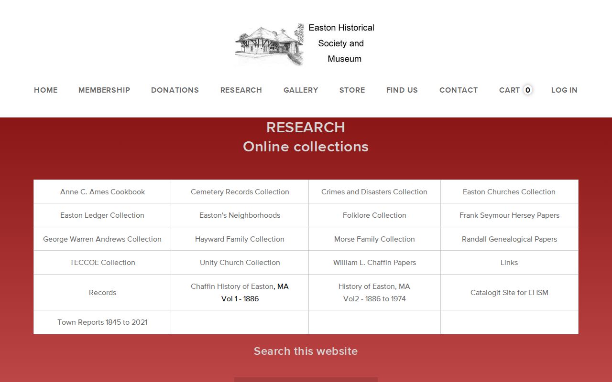The image size is (612, 382).
Task: Click the 'Search this website' heading
Action: tap(306, 351)
